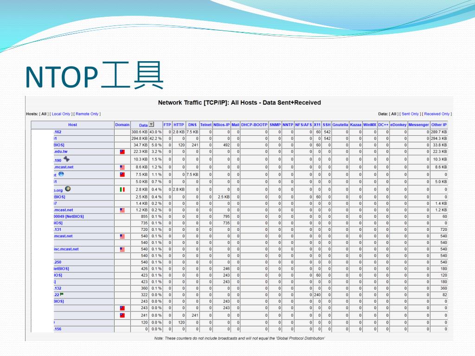Click the US flag in the isc.mcast.net row
Viewport: 475px width, 356px height.
coord(122,249)
